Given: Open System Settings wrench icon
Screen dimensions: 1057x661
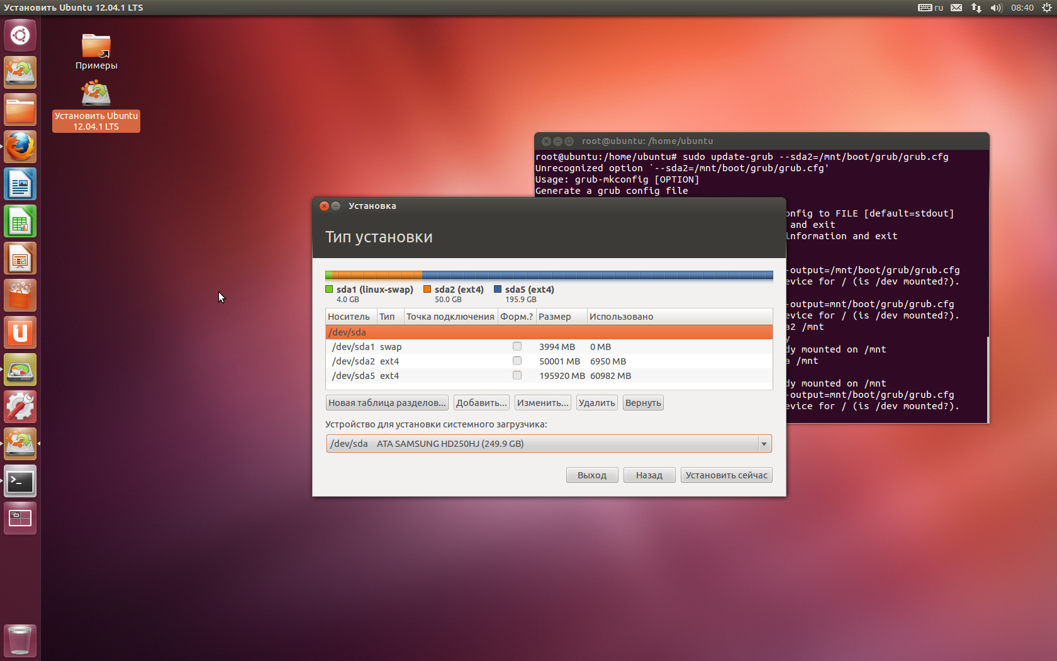Looking at the screenshot, I should point(20,407).
